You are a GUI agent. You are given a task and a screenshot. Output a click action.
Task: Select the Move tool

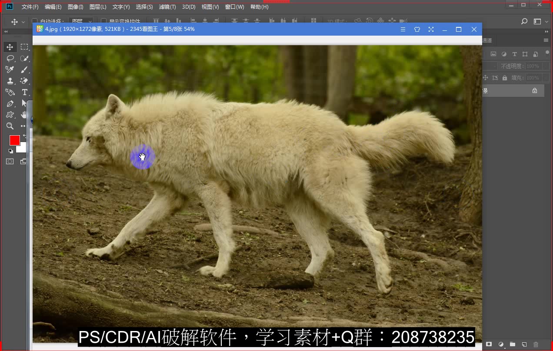tap(10, 47)
